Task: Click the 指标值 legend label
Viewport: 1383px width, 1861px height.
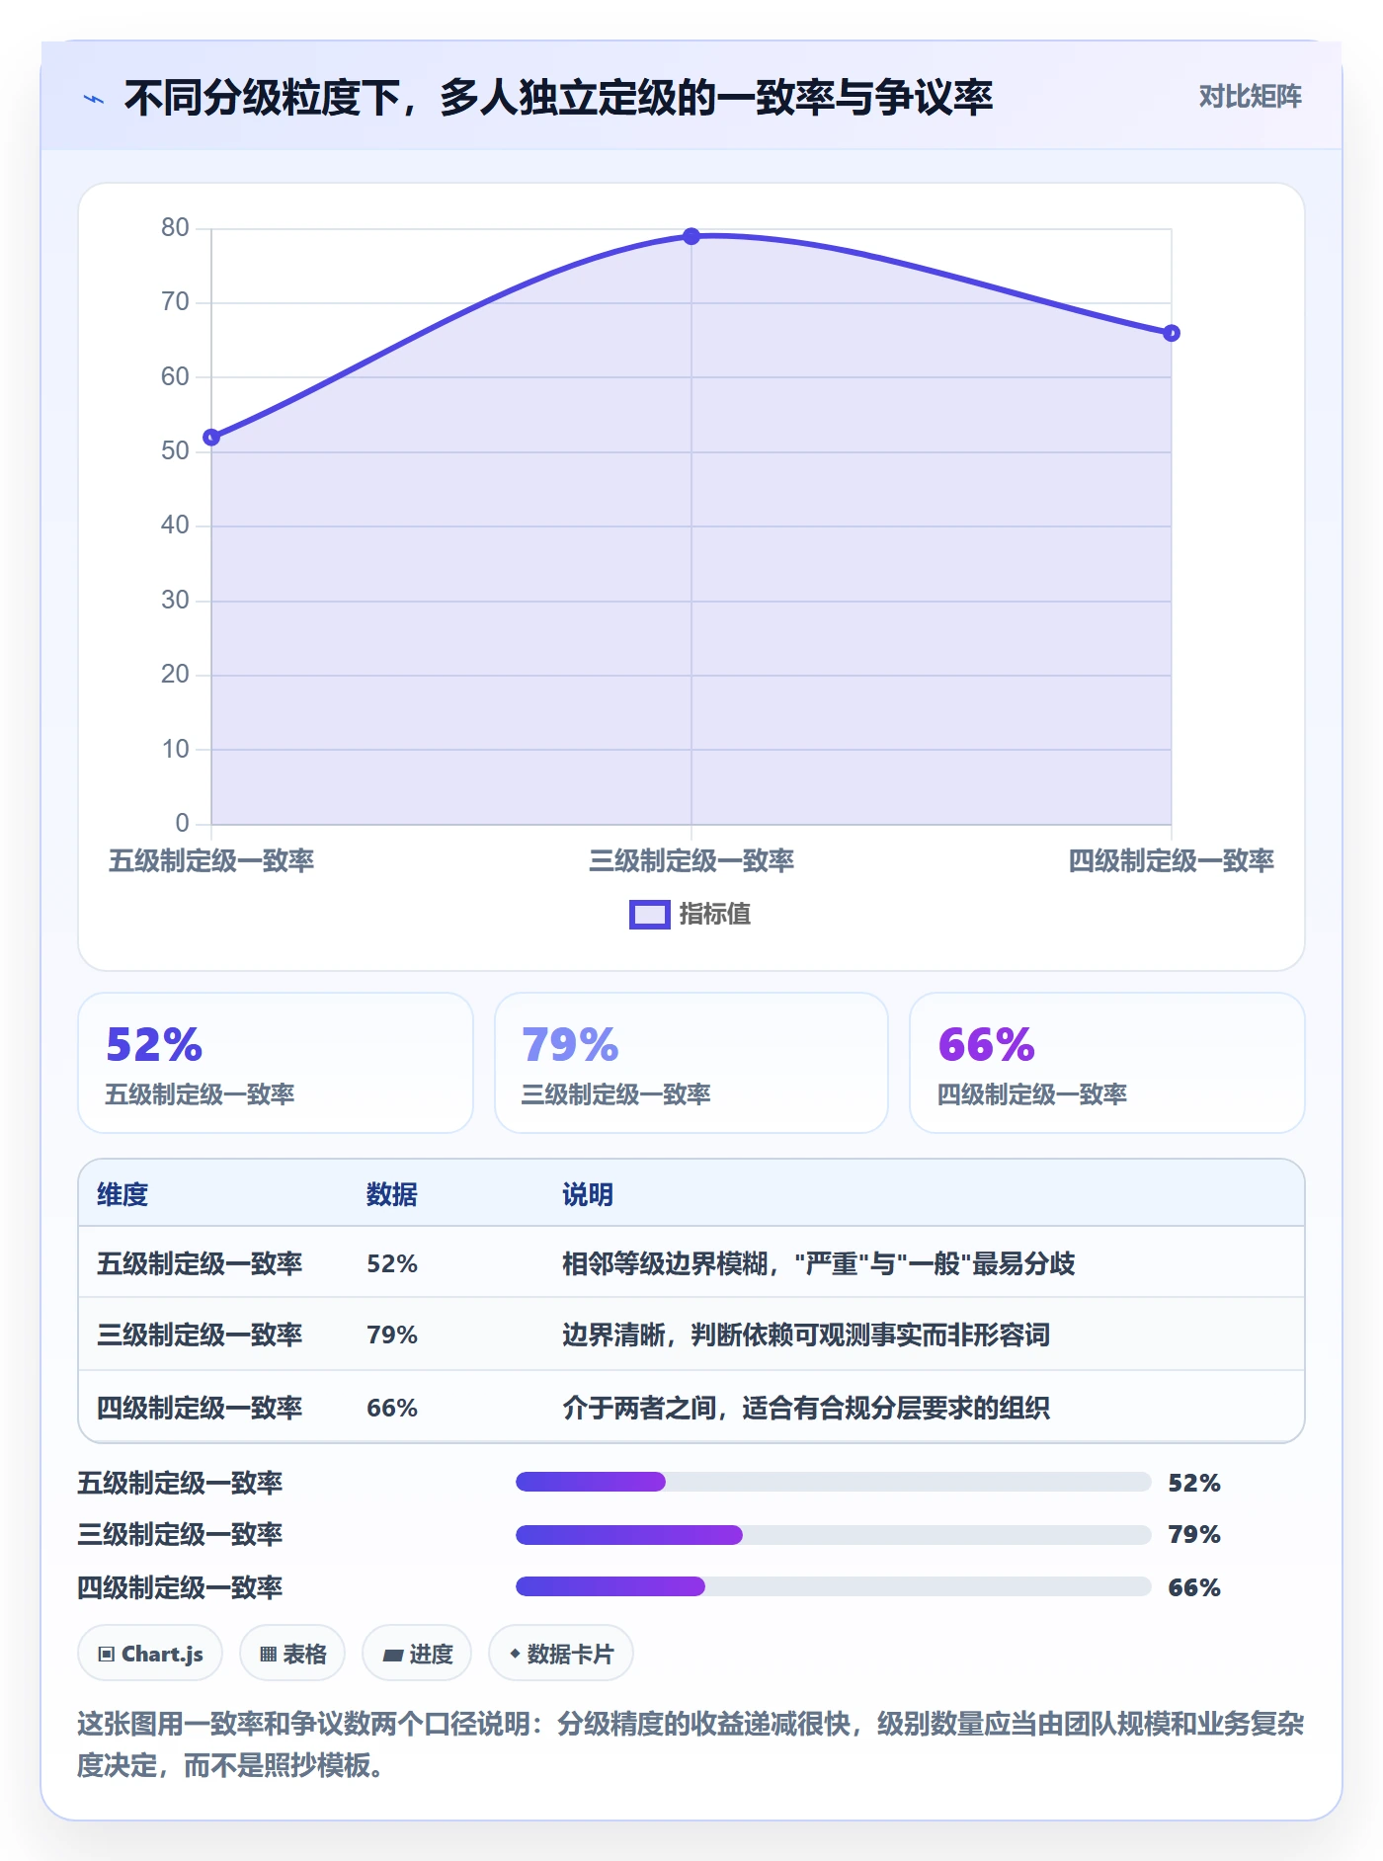Action: pyautogui.click(x=715, y=915)
